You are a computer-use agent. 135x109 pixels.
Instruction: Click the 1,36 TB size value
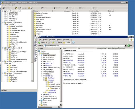(104, 65)
